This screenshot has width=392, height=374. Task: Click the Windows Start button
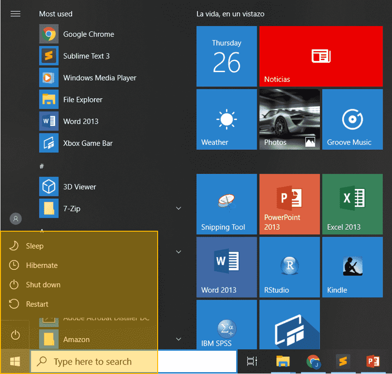pos(15,361)
